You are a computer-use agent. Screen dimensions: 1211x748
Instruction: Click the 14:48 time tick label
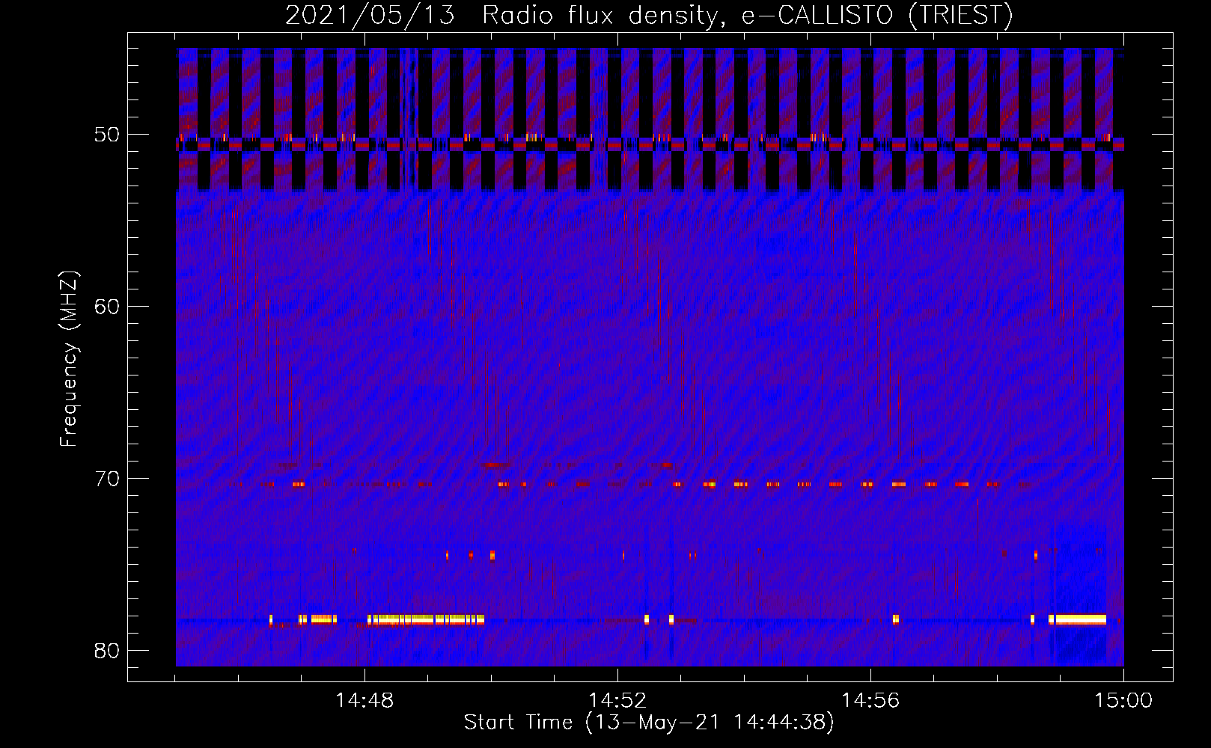(364, 701)
